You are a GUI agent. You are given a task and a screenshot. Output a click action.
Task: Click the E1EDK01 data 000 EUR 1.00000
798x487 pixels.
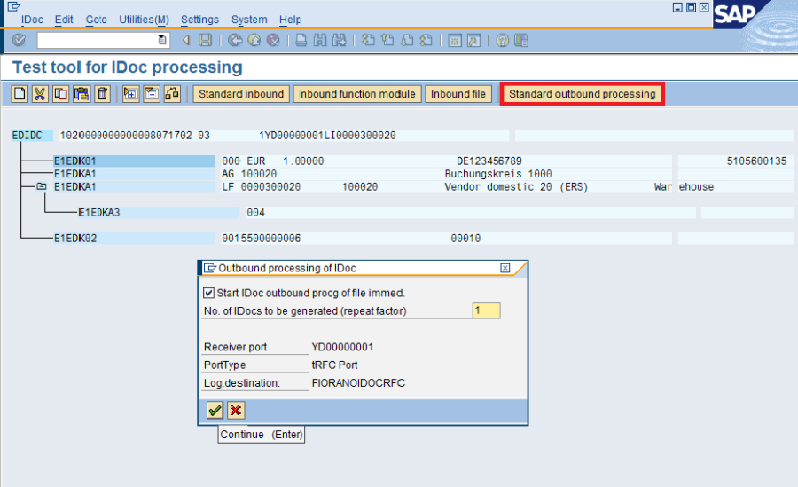[273, 161]
